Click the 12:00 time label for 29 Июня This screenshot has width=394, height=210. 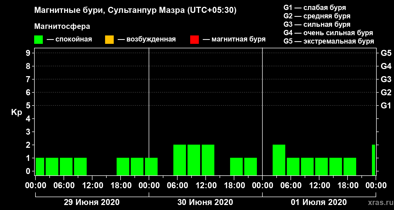(x=92, y=186)
